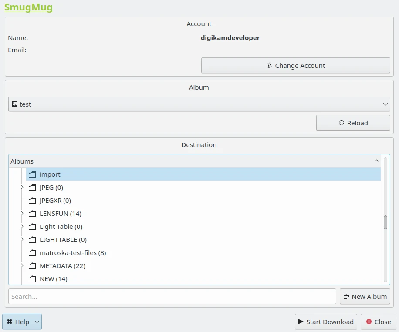Expand the JPEG folder node
Screen dimensions: 399x332
pyautogui.click(x=22, y=188)
